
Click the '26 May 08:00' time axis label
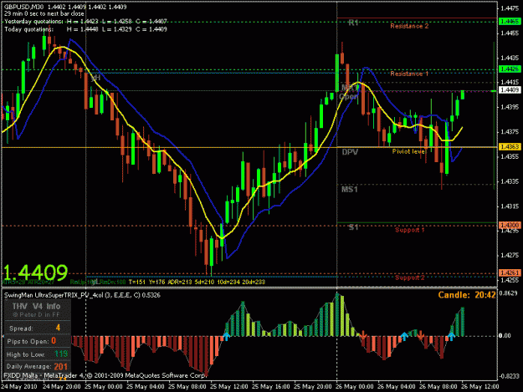[438, 387]
